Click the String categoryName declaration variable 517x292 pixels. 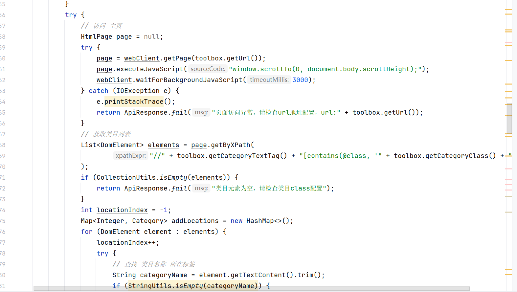point(164,275)
